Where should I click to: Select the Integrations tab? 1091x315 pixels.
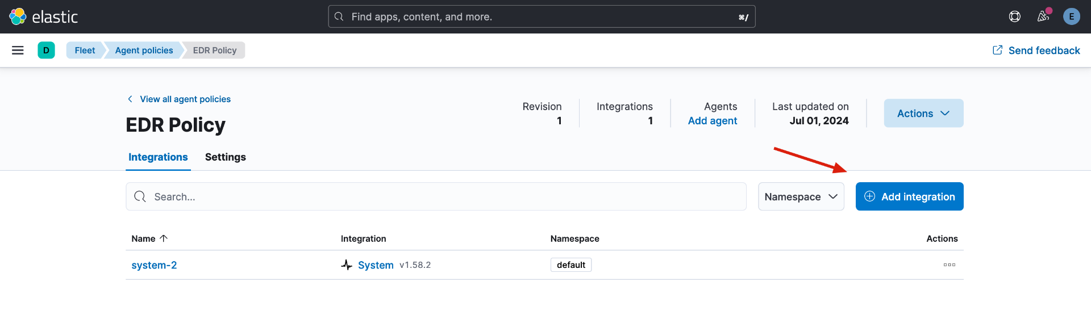158,157
